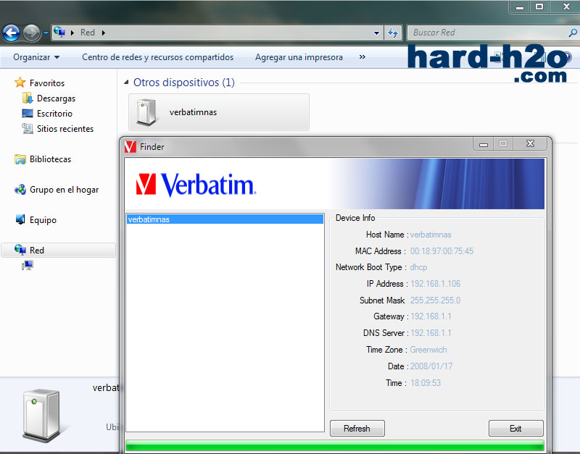Click the magnifier icon in search box

[x=573, y=33]
